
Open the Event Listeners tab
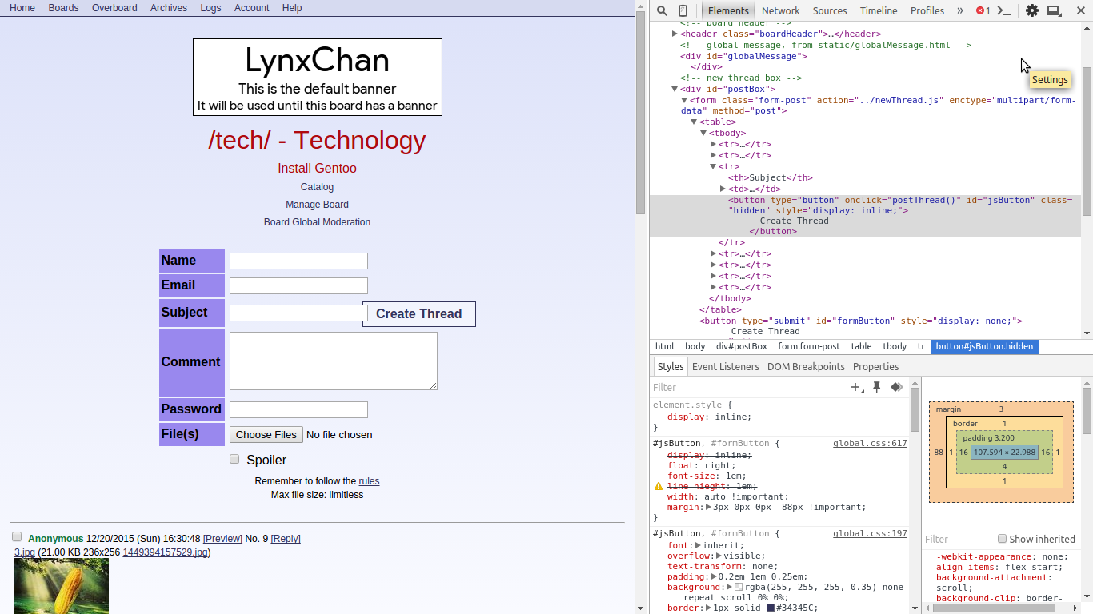click(725, 366)
